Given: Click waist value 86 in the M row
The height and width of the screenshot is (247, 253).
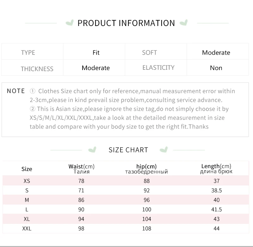Looking at the screenshot, I should 81,200.
